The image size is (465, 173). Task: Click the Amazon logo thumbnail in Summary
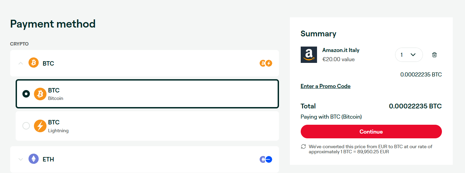click(309, 55)
